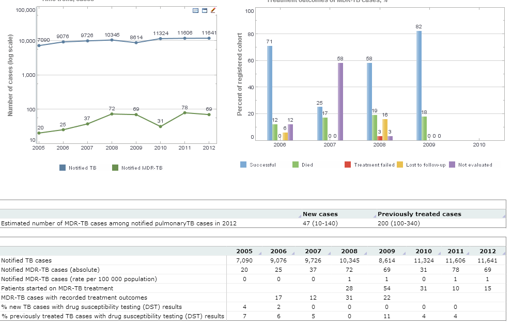
Task: Click the Notified TB legend color square
Action: click(63, 168)
